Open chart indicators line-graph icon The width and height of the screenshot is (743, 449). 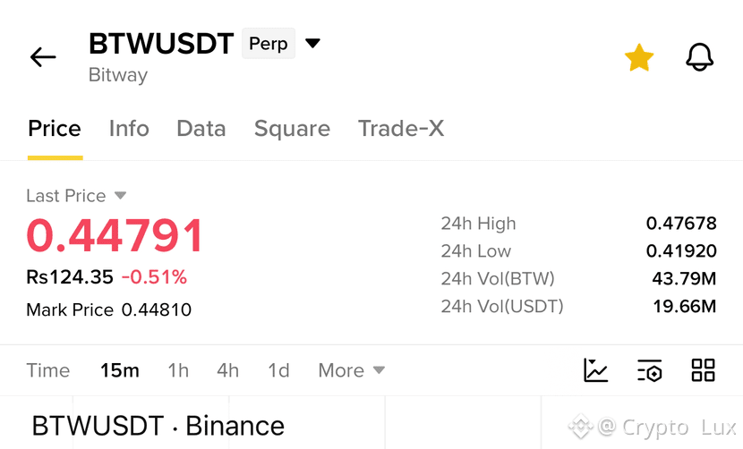coord(595,370)
